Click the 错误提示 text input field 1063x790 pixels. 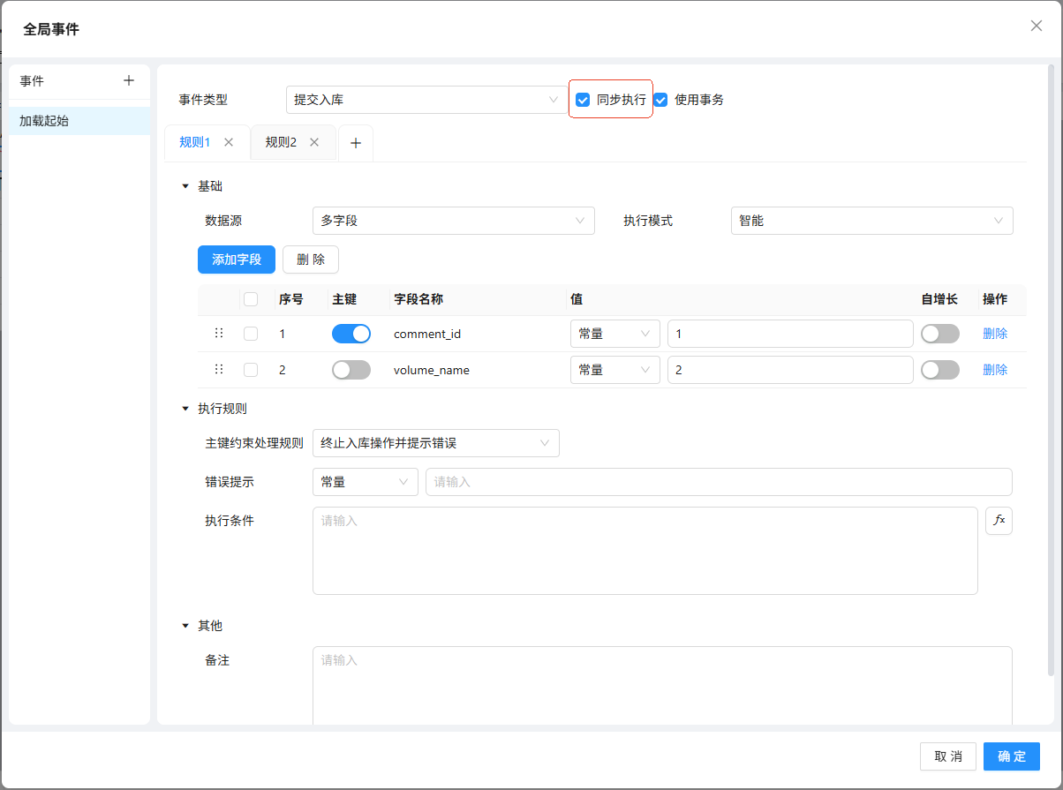coord(718,482)
